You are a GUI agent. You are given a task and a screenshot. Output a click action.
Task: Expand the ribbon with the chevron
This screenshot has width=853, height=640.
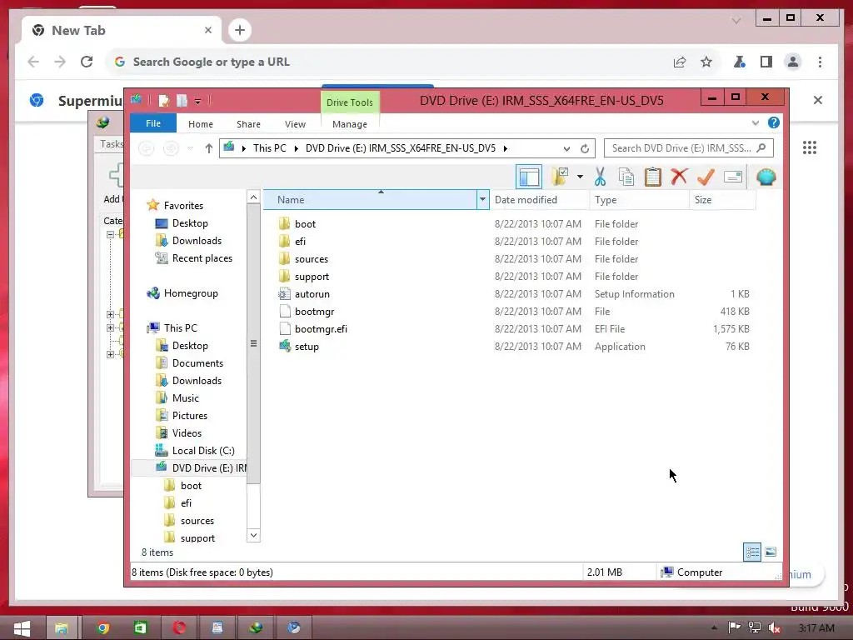click(x=755, y=123)
